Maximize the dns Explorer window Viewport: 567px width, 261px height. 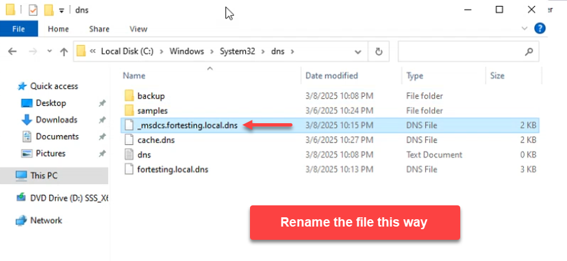pyautogui.click(x=499, y=10)
